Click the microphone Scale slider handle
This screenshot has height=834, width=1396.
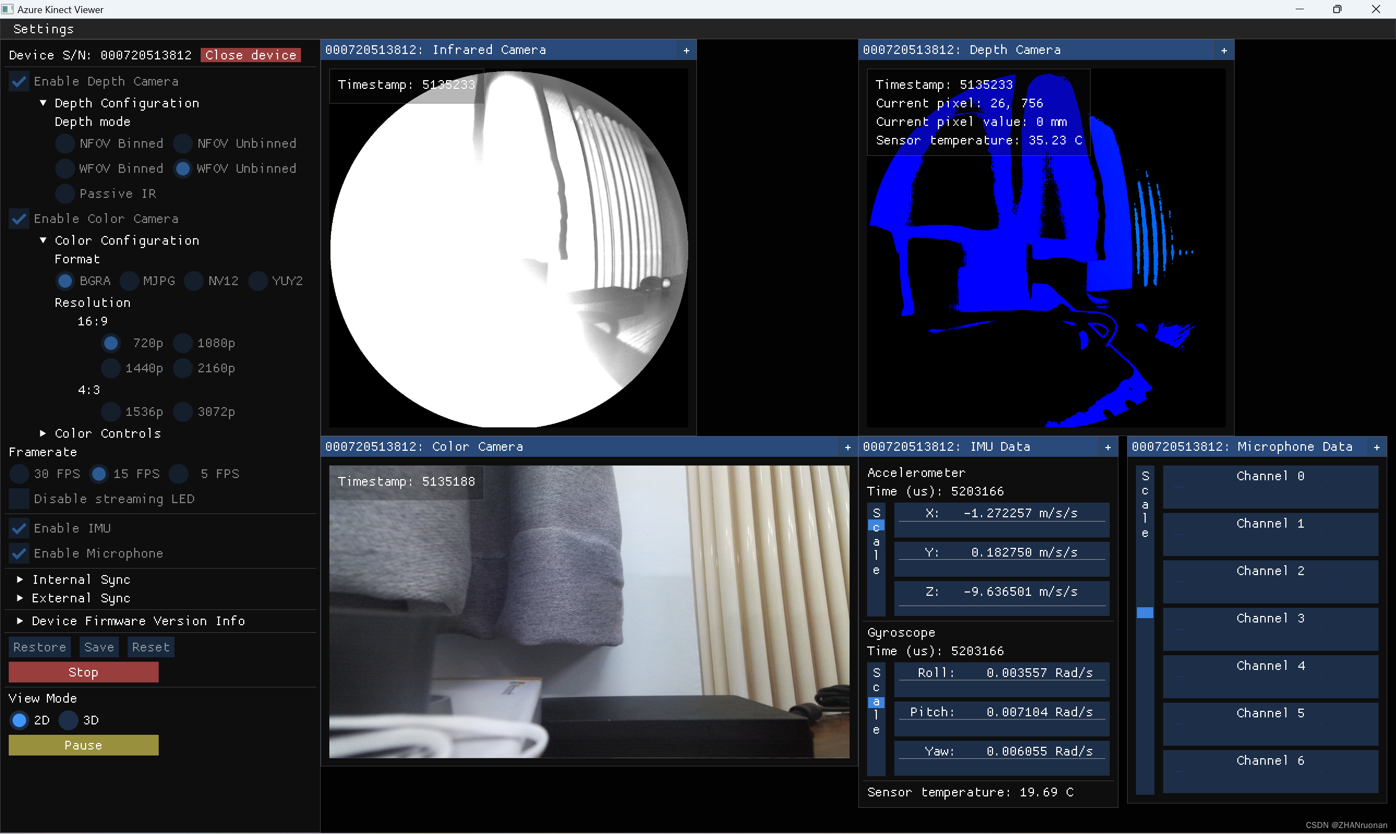click(x=1145, y=613)
